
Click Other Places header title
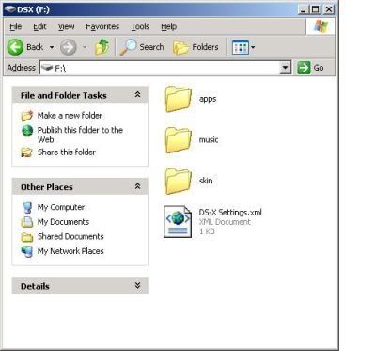tap(47, 187)
